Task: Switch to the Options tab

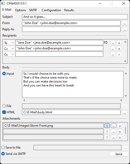Action: pyautogui.click(x=20, y=10)
